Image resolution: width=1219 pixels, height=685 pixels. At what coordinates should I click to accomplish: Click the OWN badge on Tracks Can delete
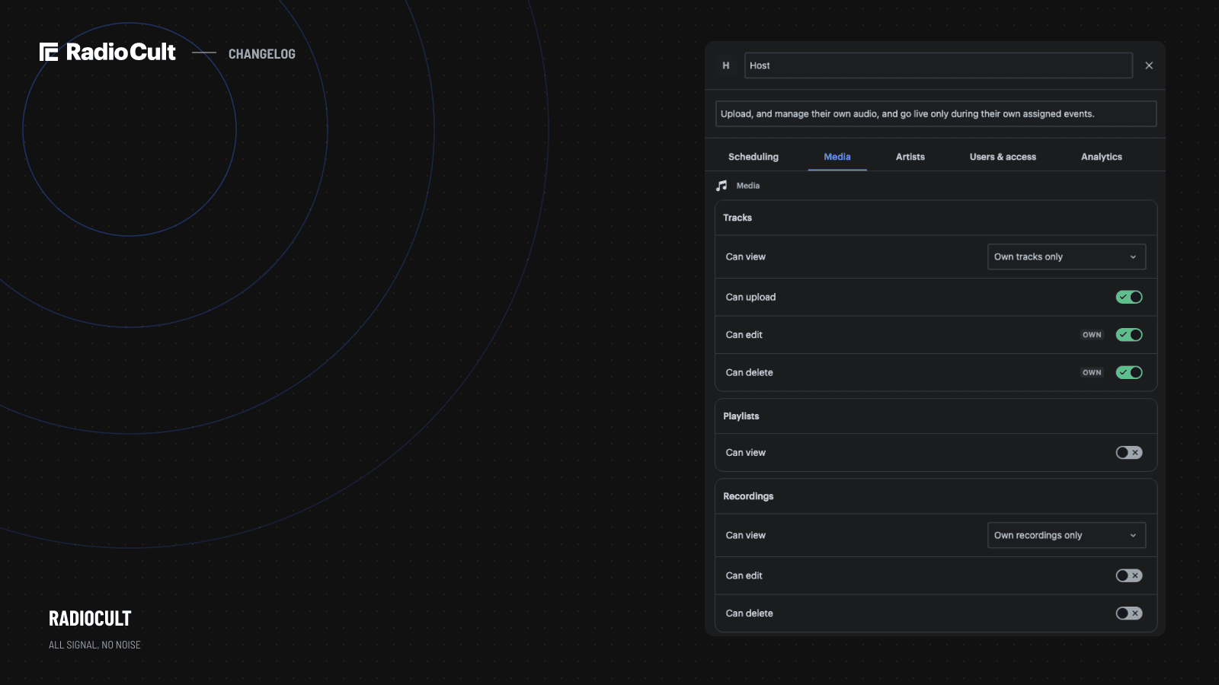(1092, 372)
